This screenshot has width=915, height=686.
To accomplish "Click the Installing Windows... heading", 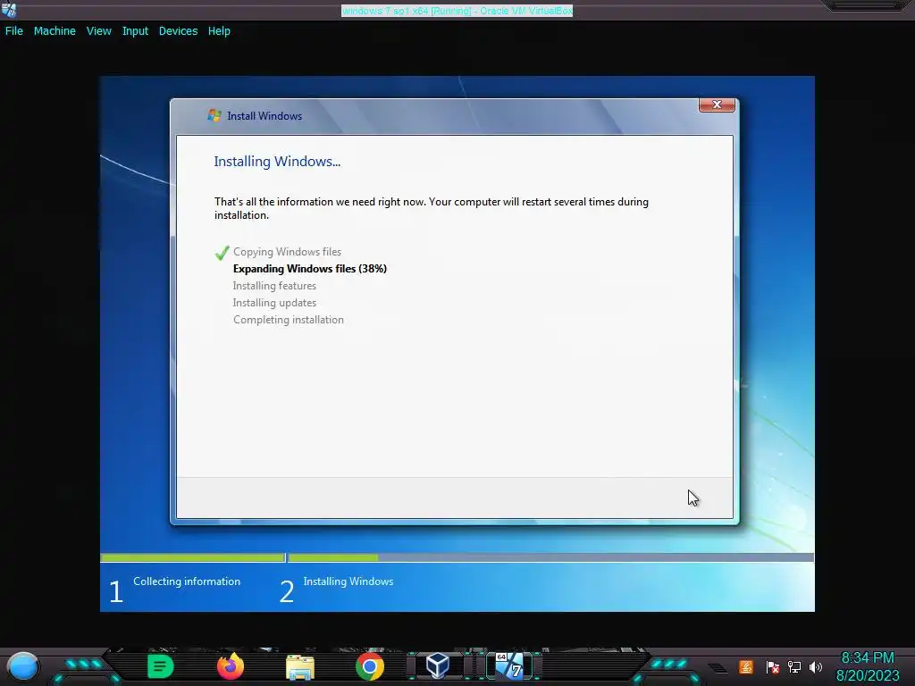I will point(277,162).
